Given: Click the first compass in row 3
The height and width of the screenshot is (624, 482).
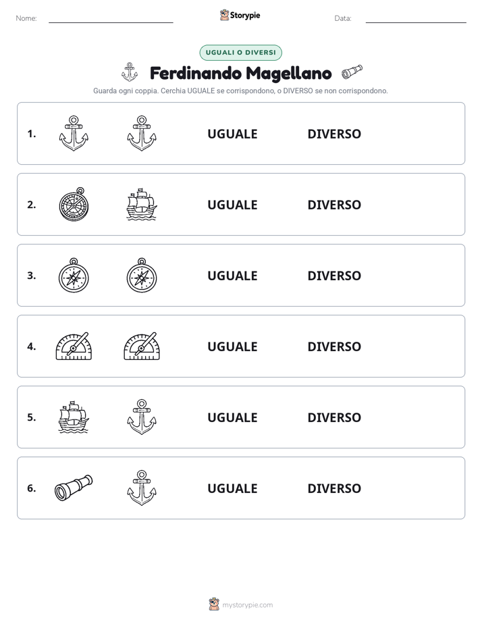Looking at the screenshot, I should coord(74,276).
